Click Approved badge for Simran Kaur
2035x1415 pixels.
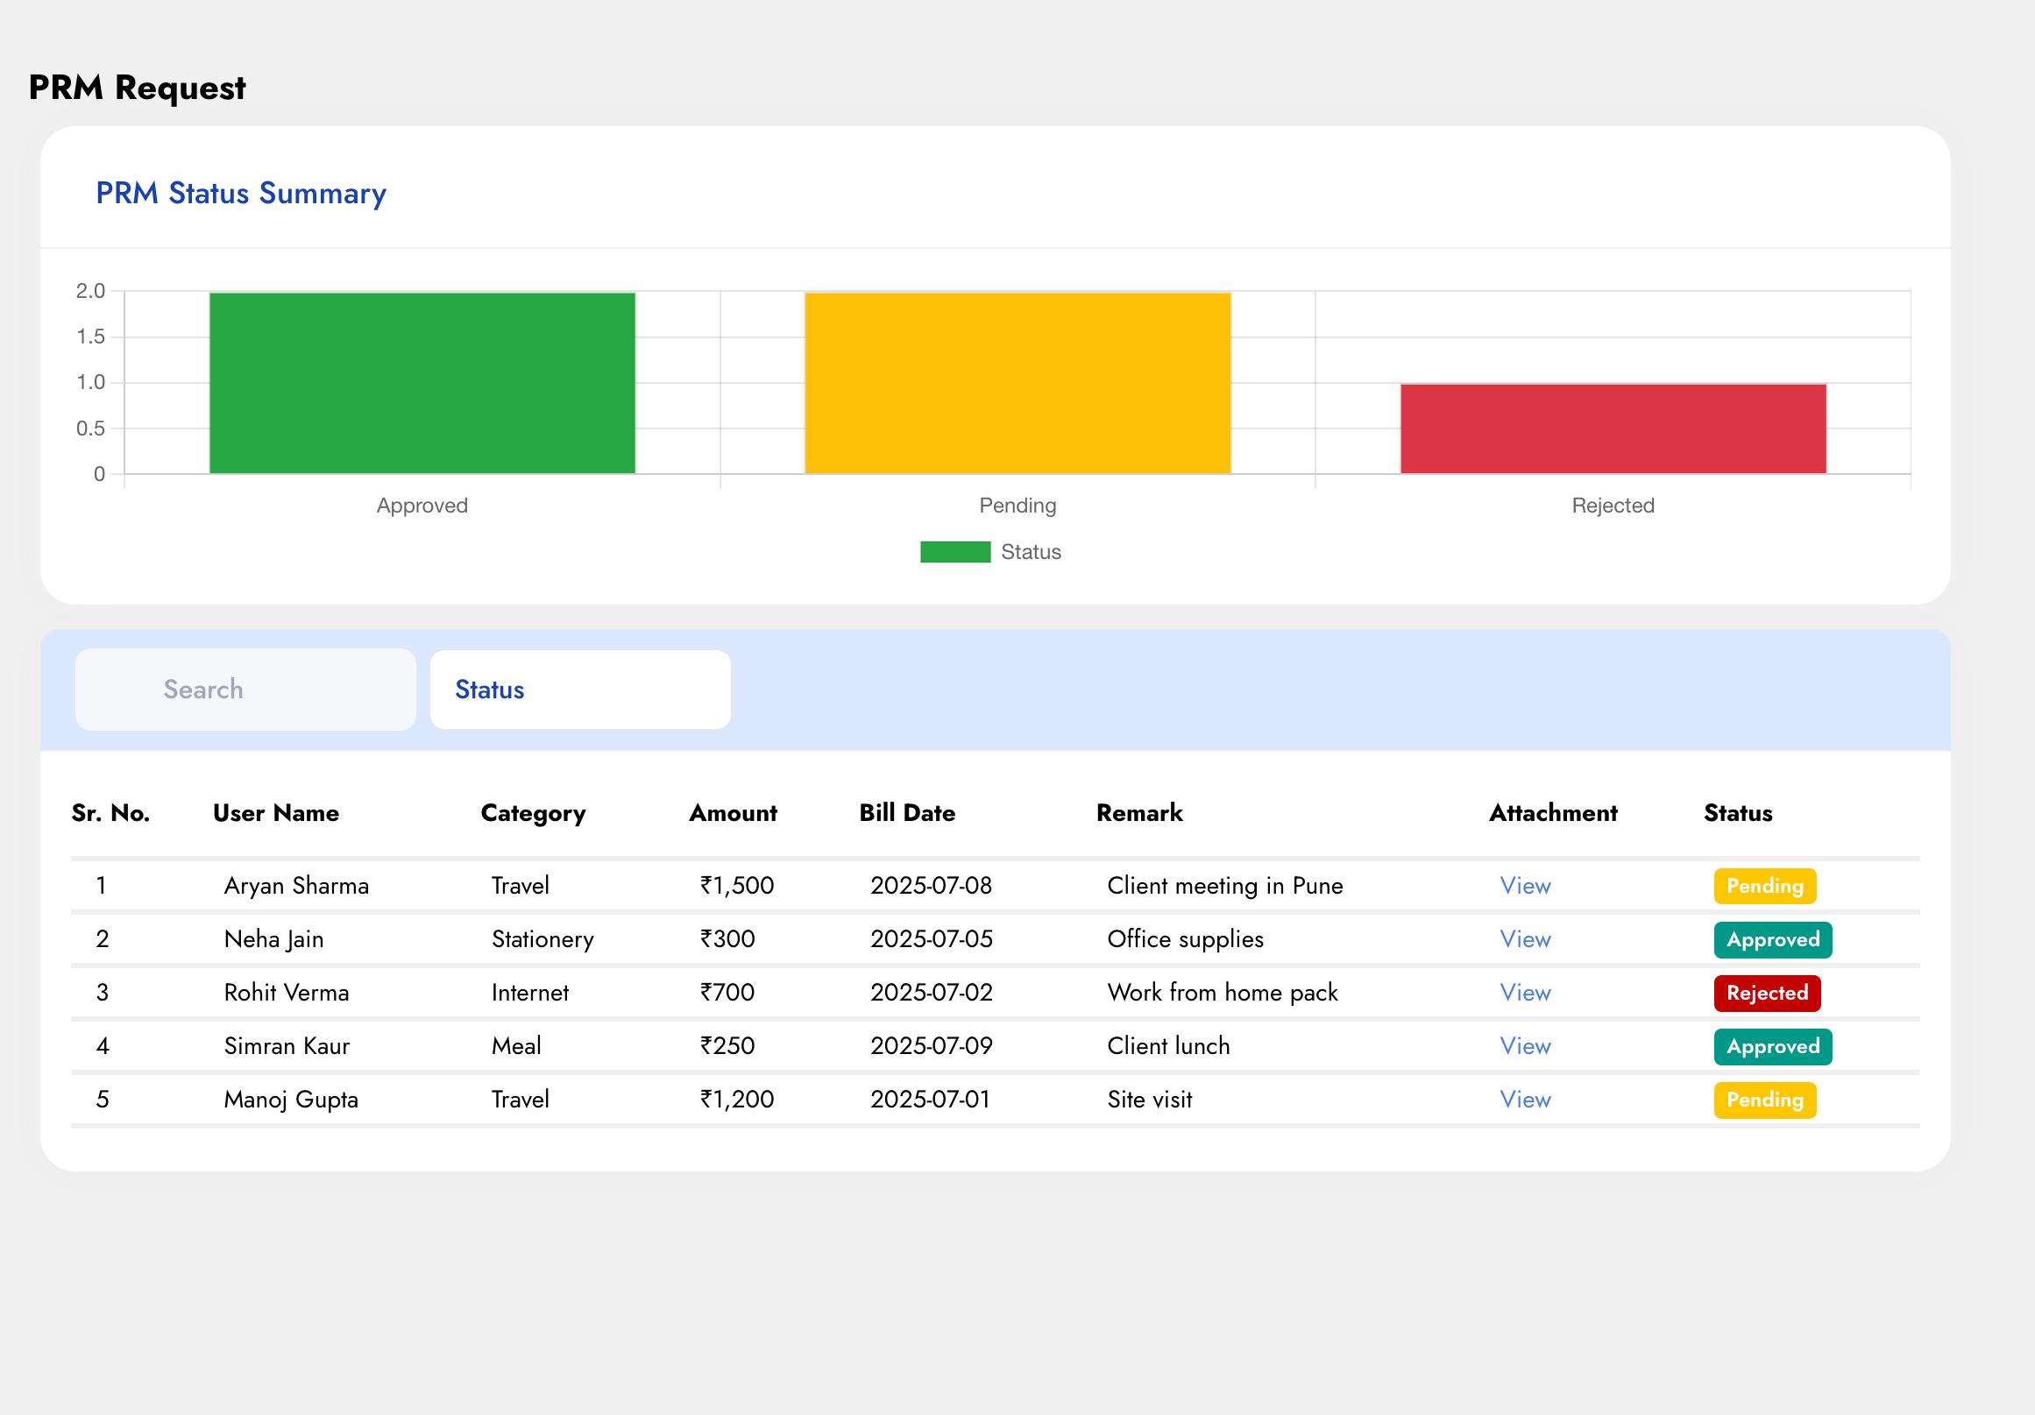coord(1772,1046)
